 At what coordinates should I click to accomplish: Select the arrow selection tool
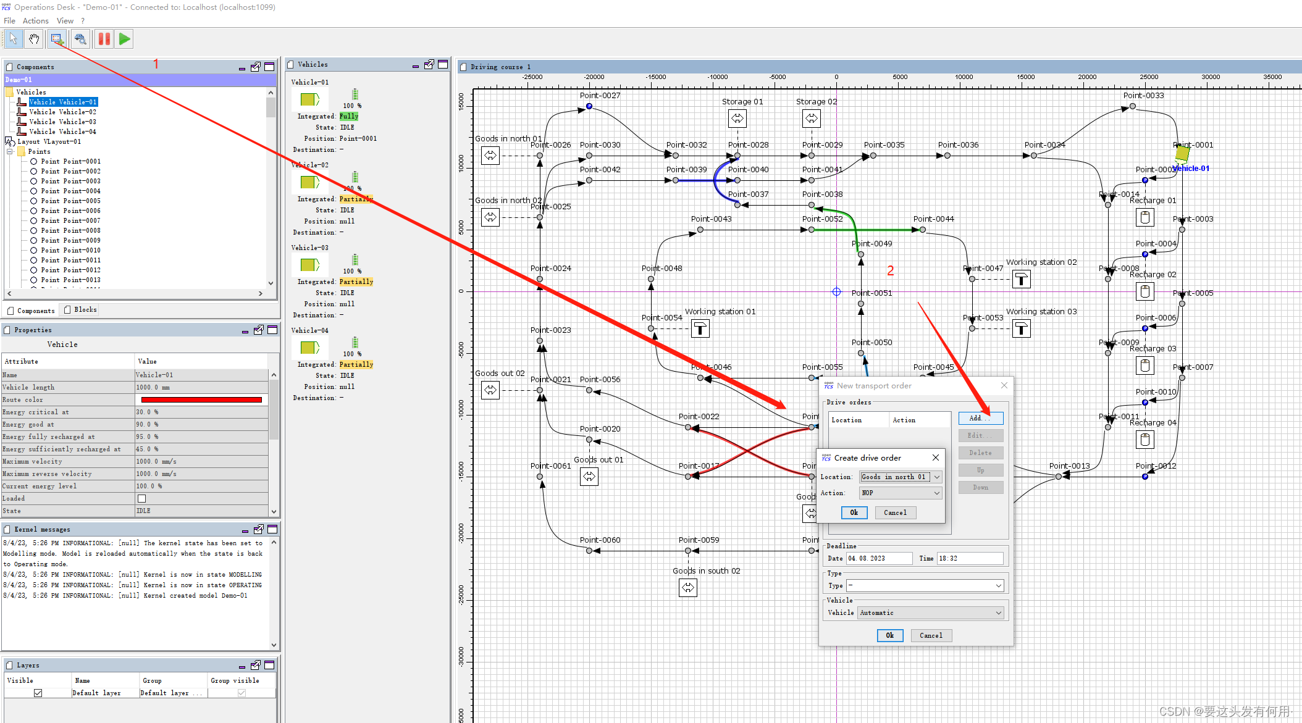(14, 39)
